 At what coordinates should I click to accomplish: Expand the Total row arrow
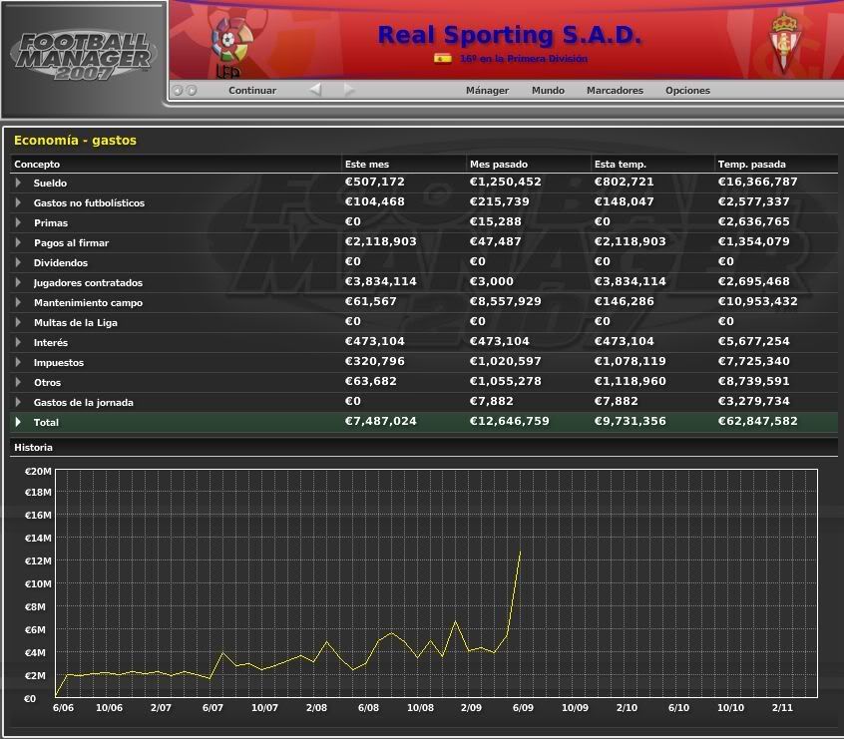pyautogui.click(x=18, y=422)
